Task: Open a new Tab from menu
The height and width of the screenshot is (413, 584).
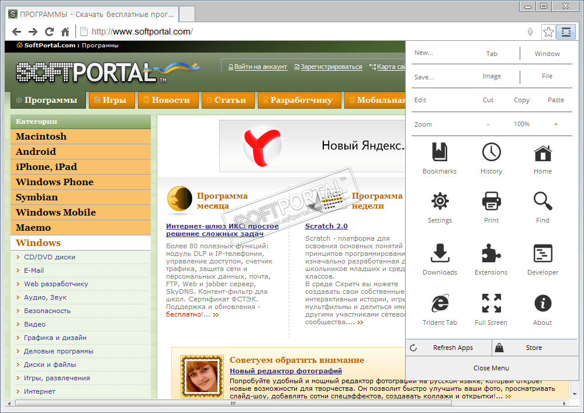Action: tap(492, 54)
